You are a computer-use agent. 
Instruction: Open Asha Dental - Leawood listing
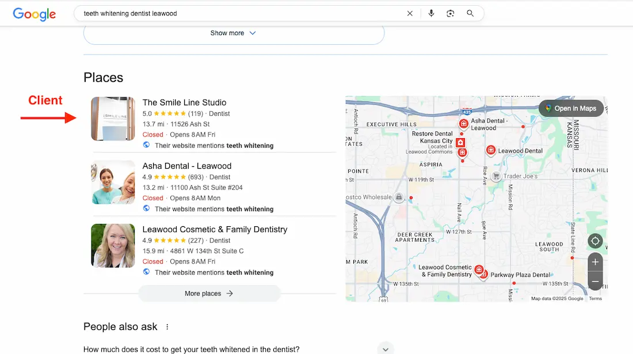point(187,166)
